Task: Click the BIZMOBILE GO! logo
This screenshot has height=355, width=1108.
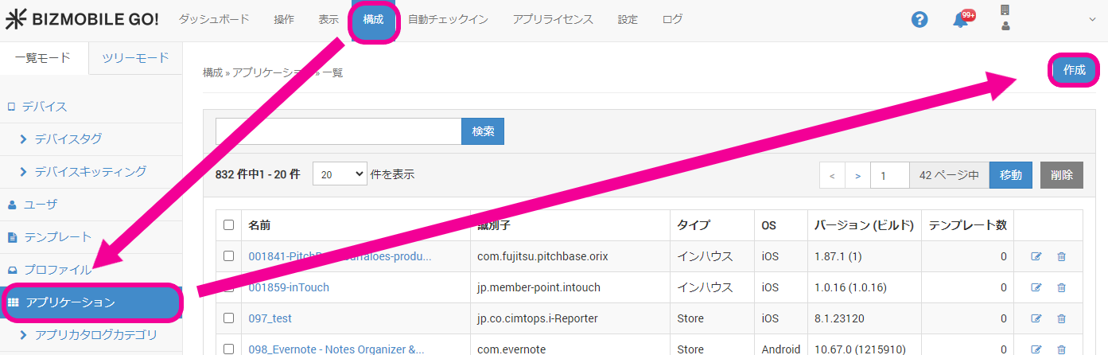Action: [x=82, y=19]
